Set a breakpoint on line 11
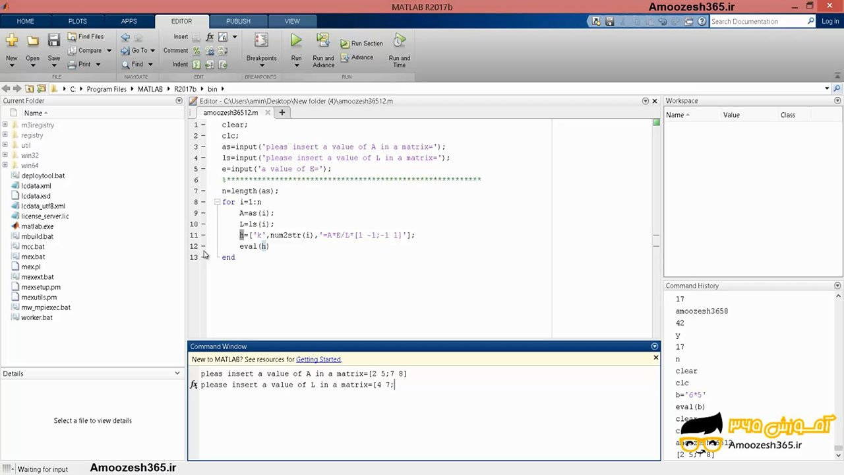 203,235
